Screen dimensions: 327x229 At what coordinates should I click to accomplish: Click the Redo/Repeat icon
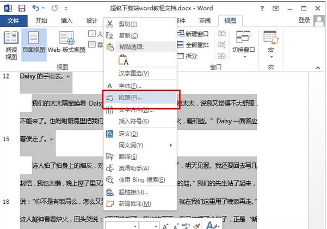[54, 8]
